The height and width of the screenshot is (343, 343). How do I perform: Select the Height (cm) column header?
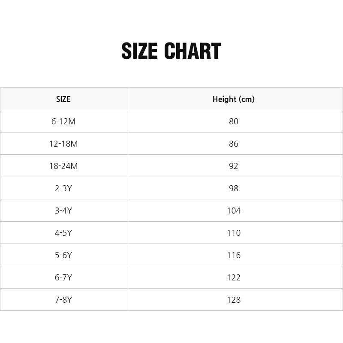pos(234,99)
